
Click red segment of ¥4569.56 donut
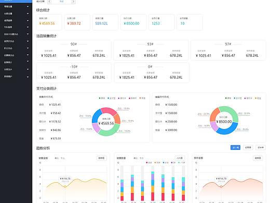click(109, 111)
